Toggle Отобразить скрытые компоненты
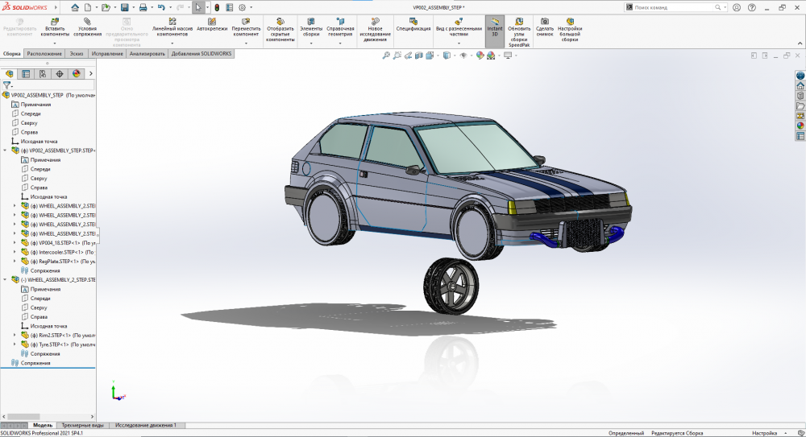Screen dimensions: 806x437 pos(280,22)
